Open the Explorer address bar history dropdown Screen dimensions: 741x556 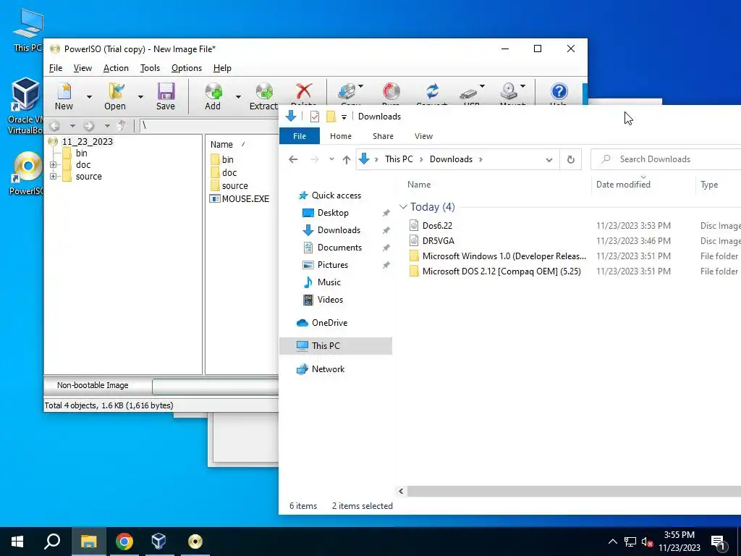point(549,160)
